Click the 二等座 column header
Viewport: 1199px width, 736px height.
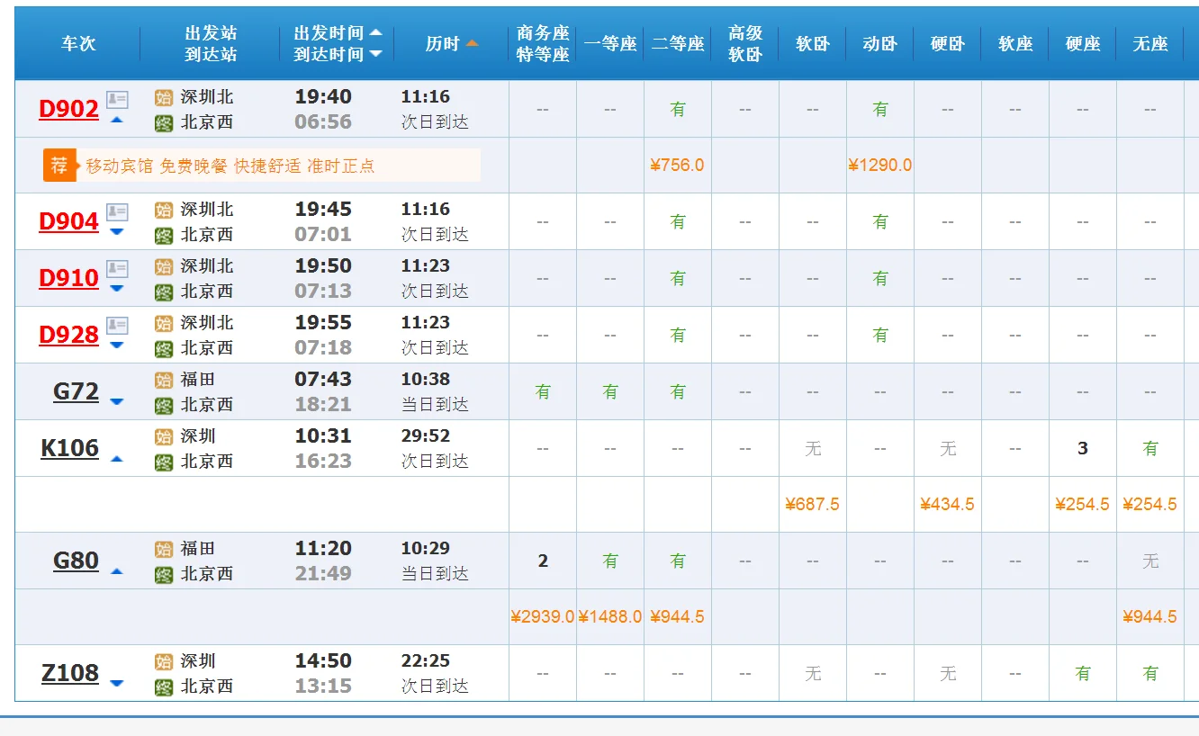(x=678, y=43)
